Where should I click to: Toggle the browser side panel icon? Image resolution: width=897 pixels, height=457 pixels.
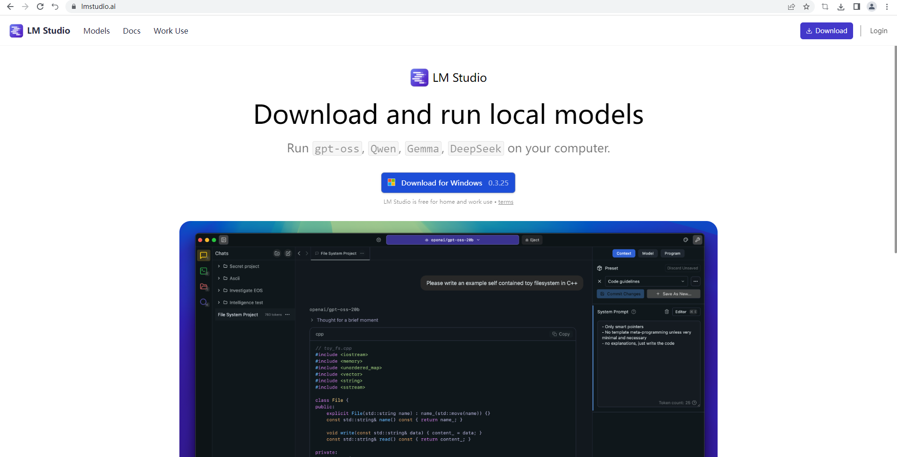856,7
